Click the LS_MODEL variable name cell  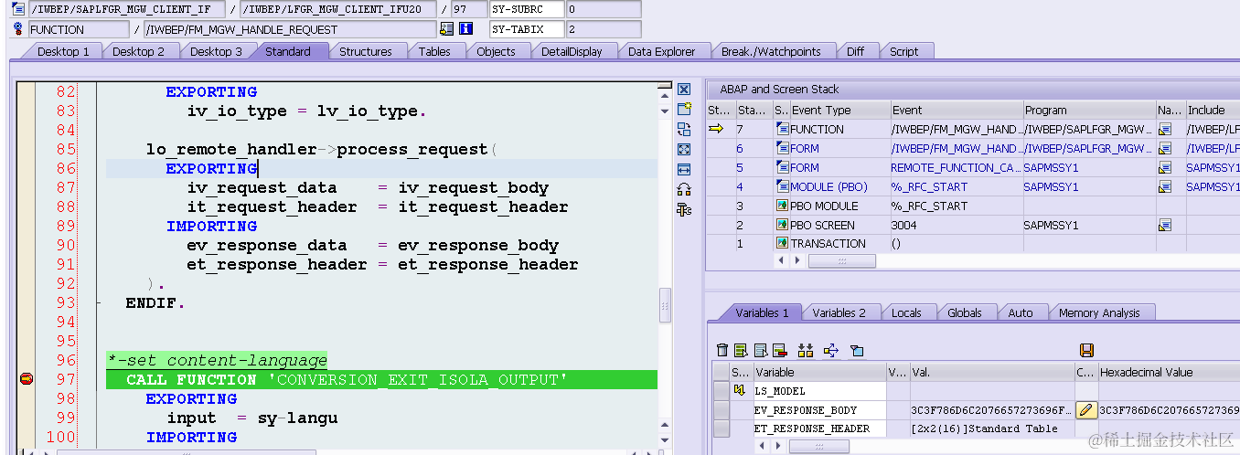(819, 391)
